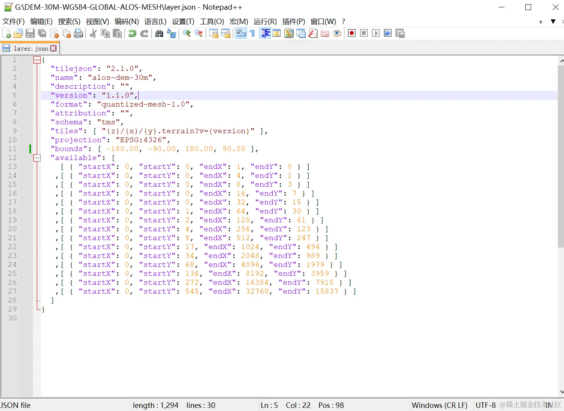Click the New file toolbar icon
The width and height of the screenshot is (564, 411).
click(7, 34)
